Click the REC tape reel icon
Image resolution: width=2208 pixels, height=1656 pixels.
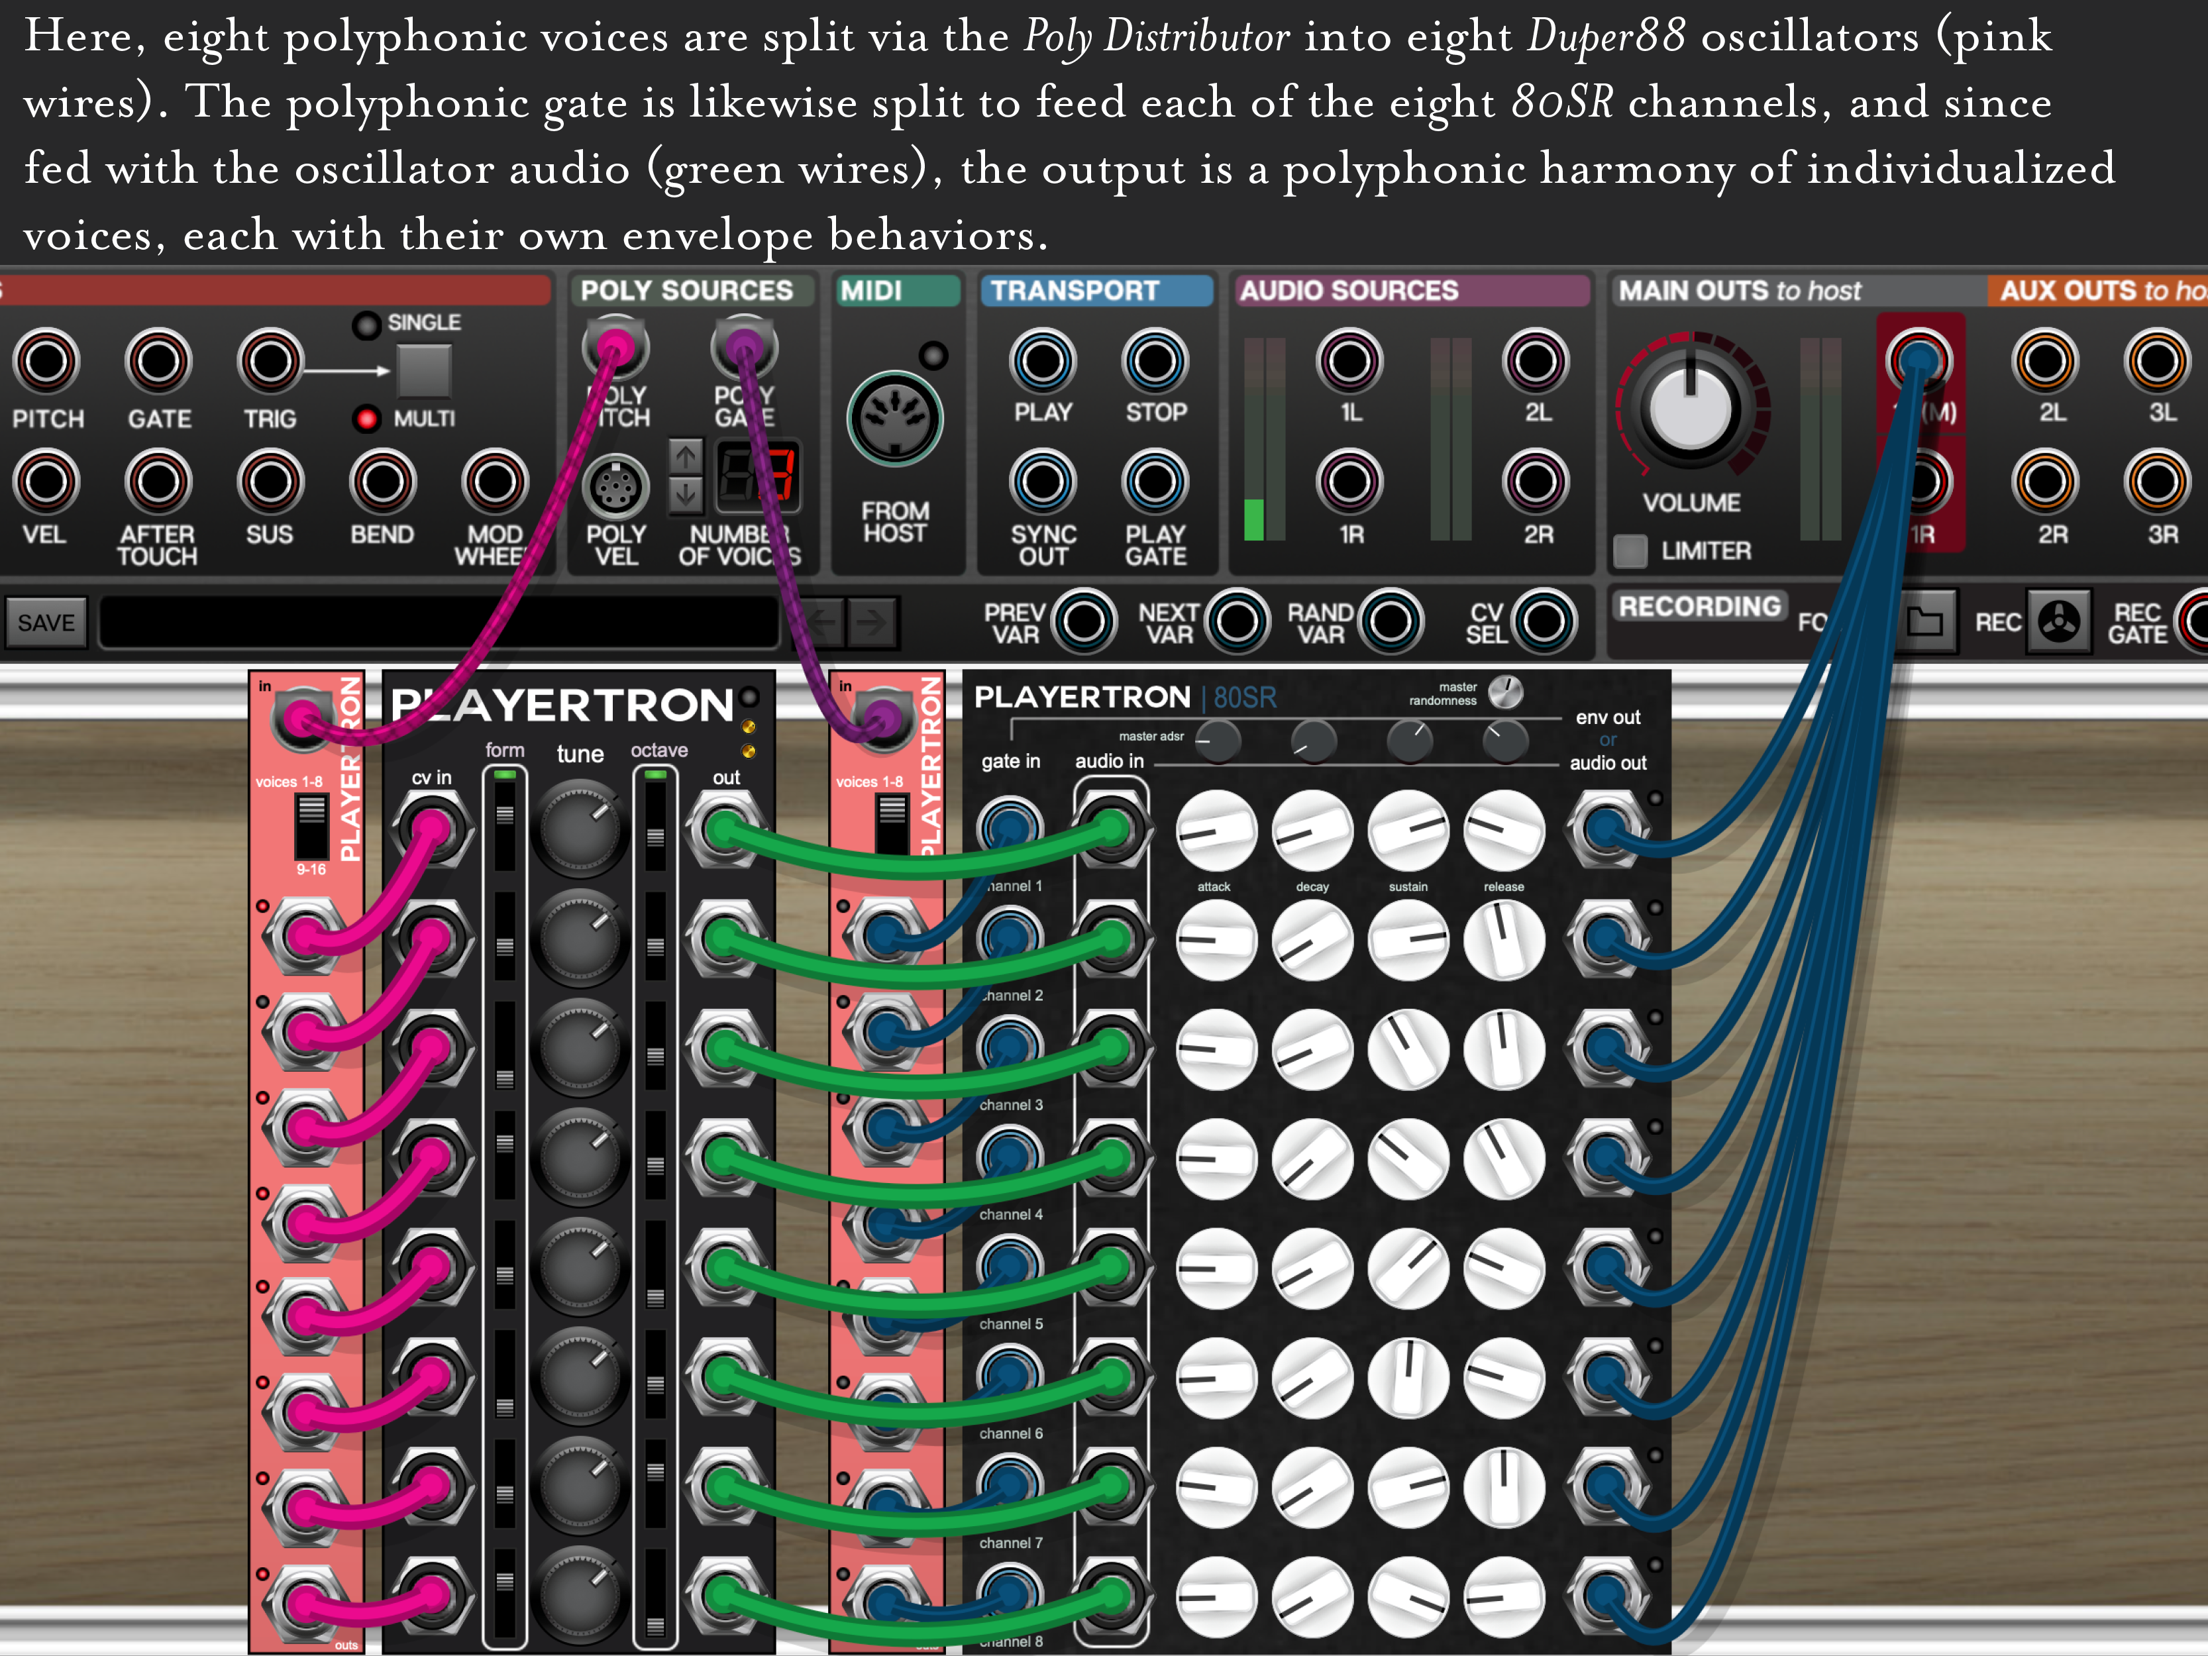click(x=2058, y=622)
